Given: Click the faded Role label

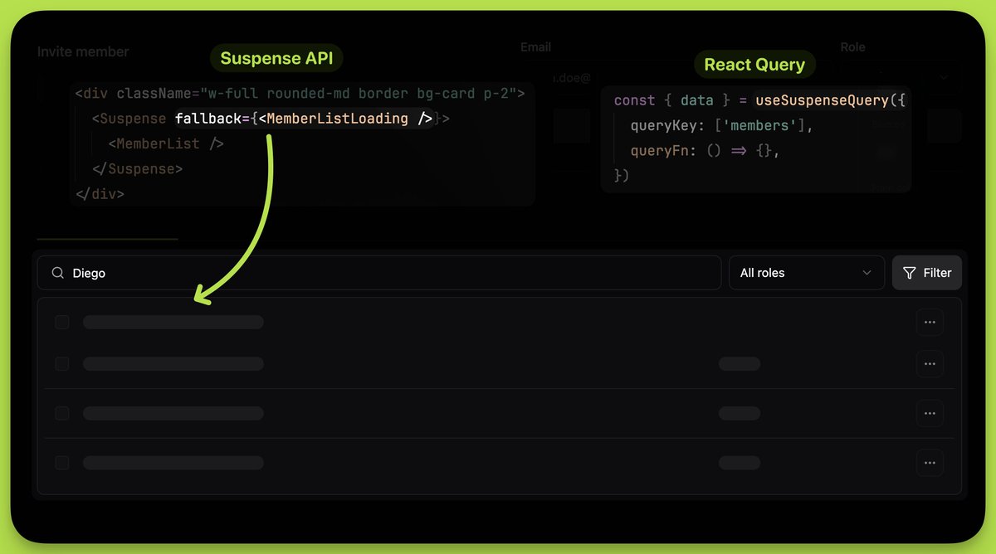Looking at the screenshot, I should (852, 47).
